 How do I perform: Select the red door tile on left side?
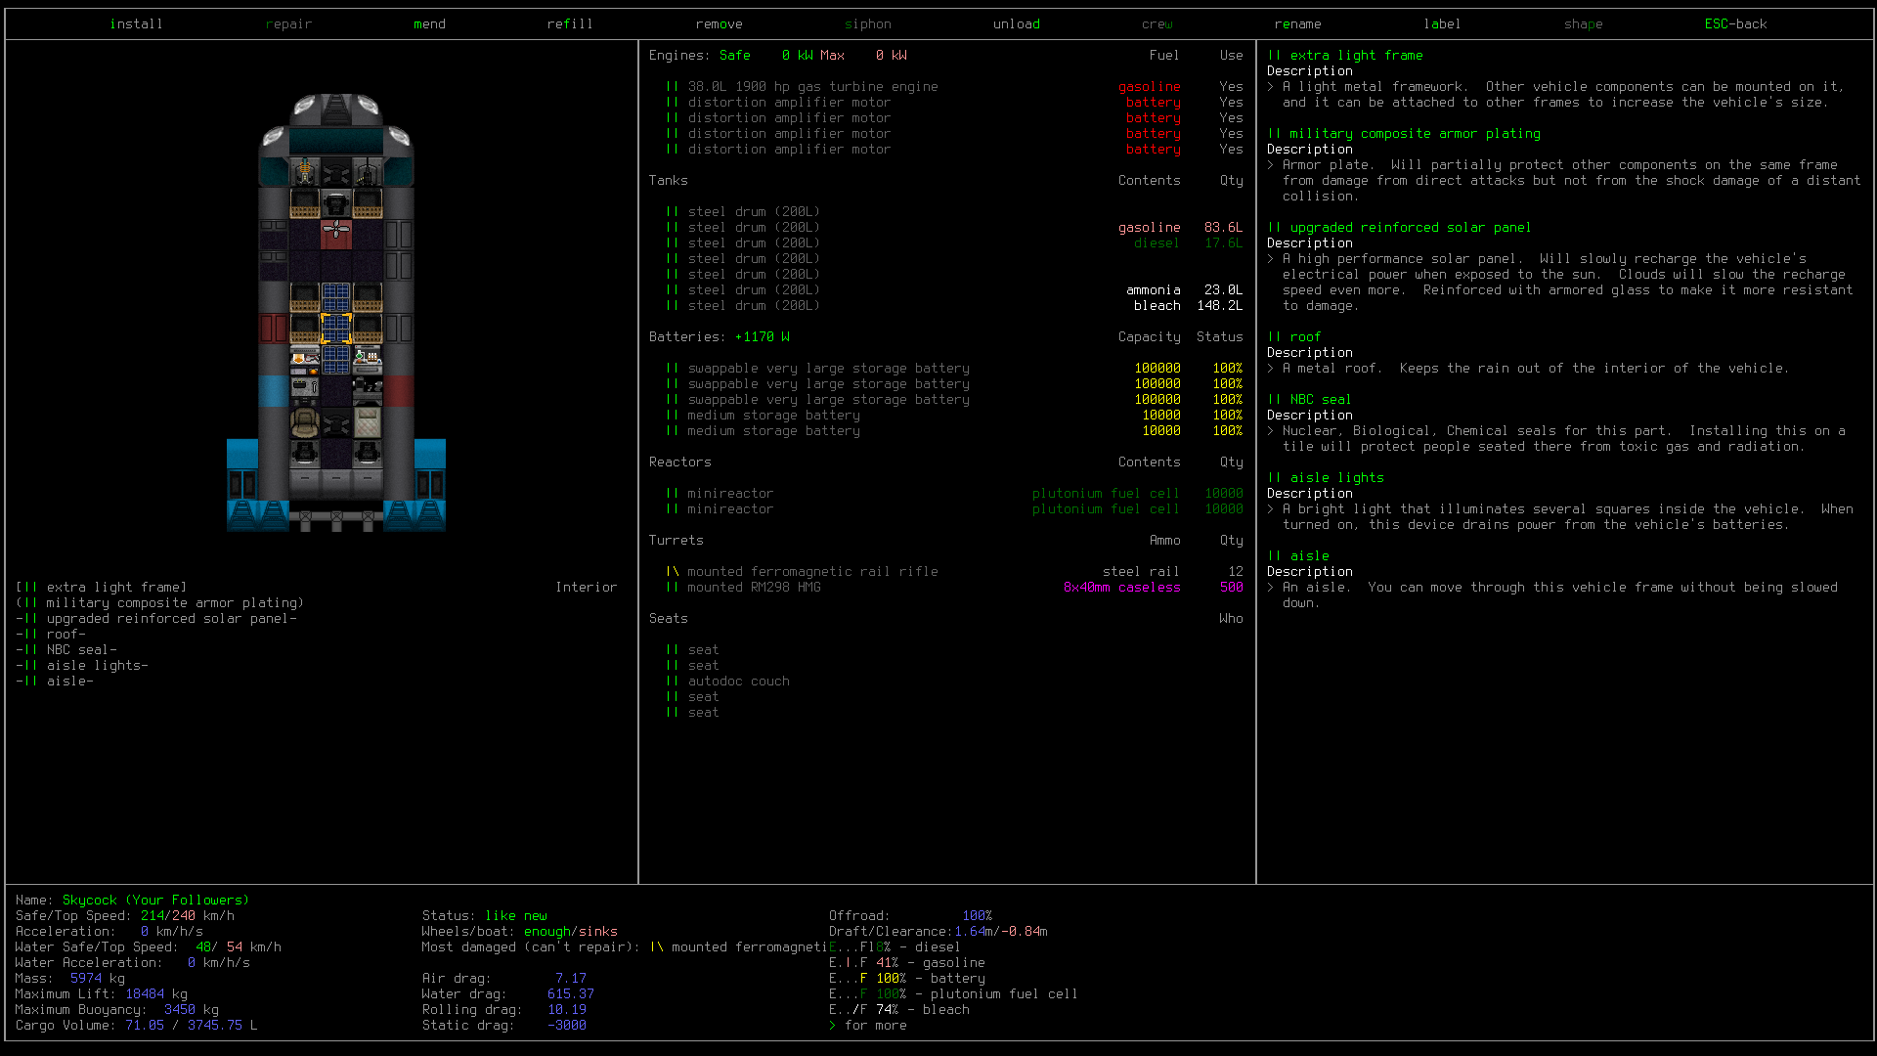[273, 329]
